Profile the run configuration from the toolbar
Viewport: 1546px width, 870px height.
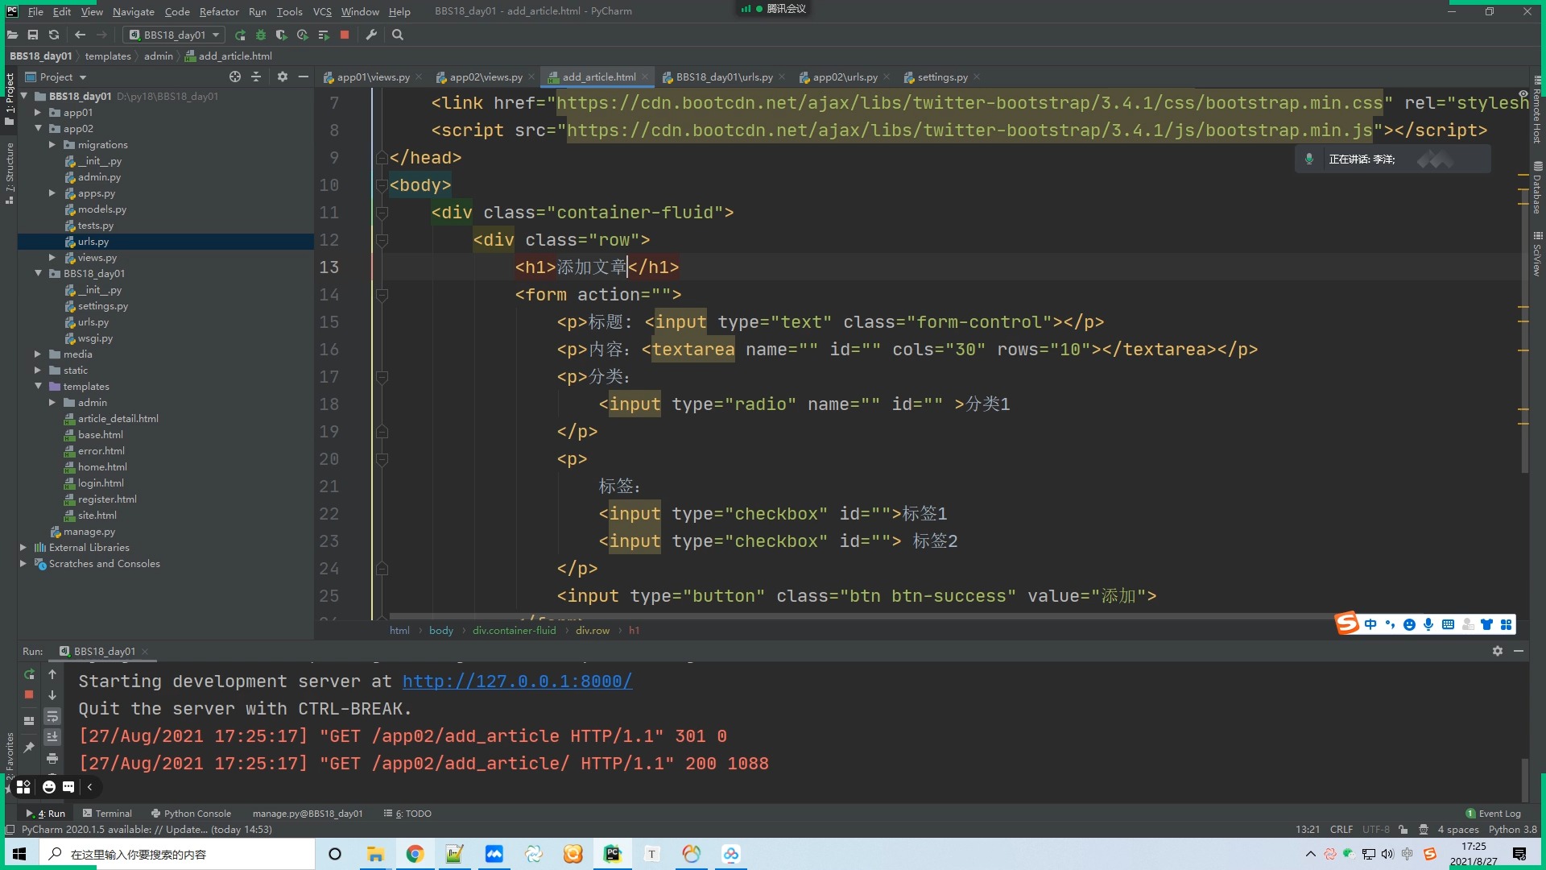point(302,35)
